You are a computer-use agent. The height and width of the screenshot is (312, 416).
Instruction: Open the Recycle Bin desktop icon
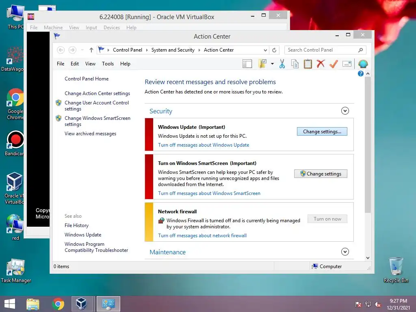pos(396,270)
